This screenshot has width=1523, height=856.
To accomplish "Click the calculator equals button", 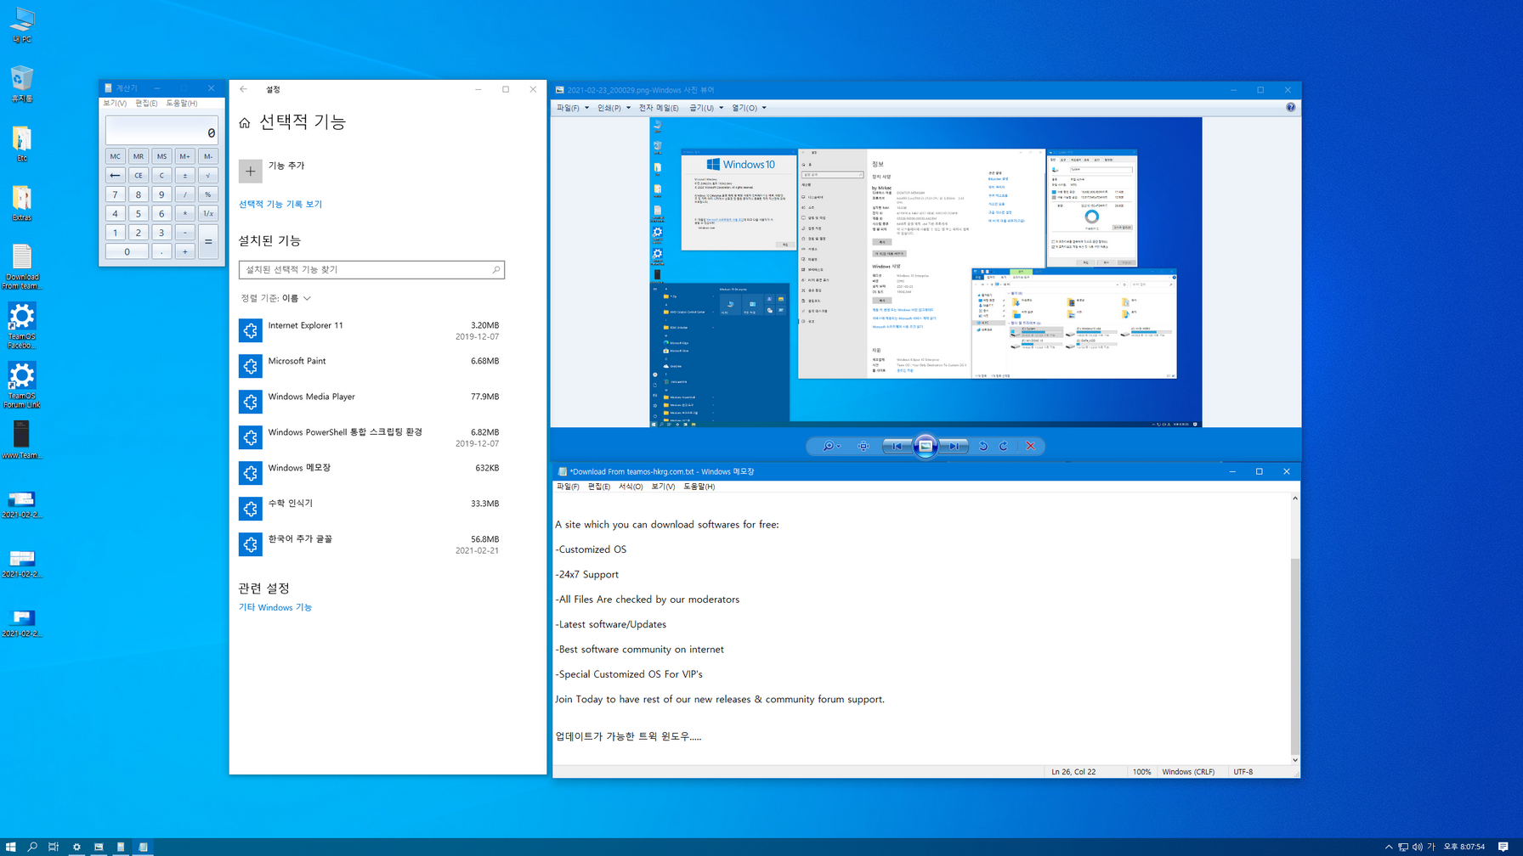I will [207, 241].
